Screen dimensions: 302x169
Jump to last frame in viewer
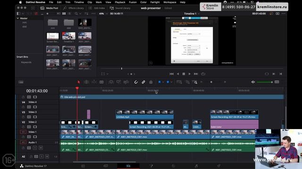(x=196, y=74)
